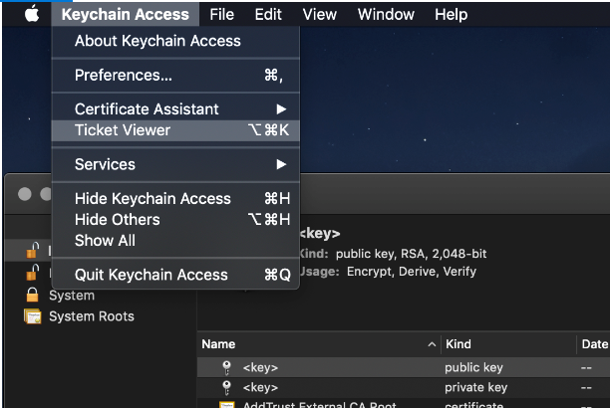This screenshot has height=408, width=610.
Task: Click the "public key, RSA, 2,048-bit" detail text
Action: coord(412,254)
